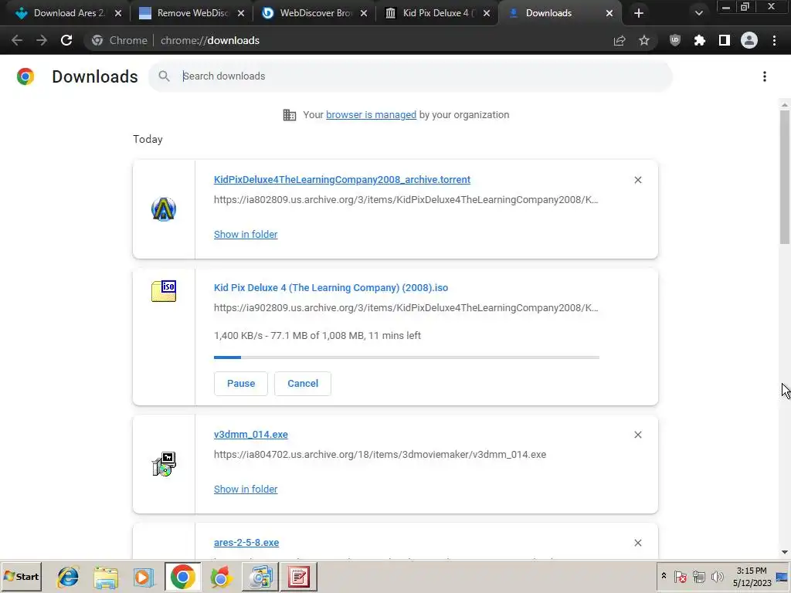This screenshot has width=791, height=593.
Task: Click the ISO file icon of Kid Pix download
Action: pos(164,291)
